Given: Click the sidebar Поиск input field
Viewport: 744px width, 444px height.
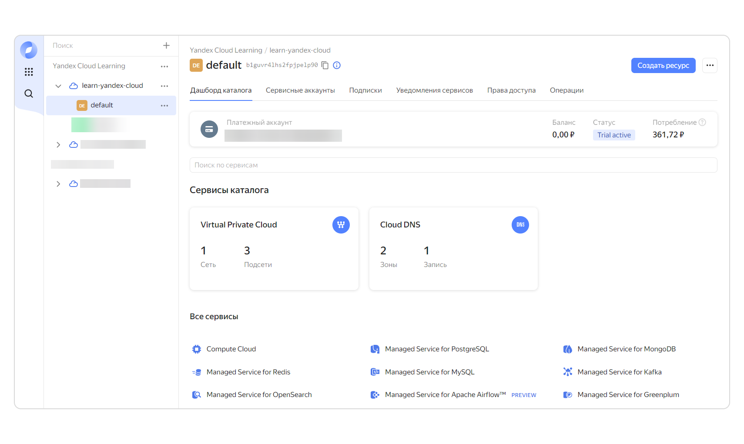Looking at the screenshot, I should 104,46.
